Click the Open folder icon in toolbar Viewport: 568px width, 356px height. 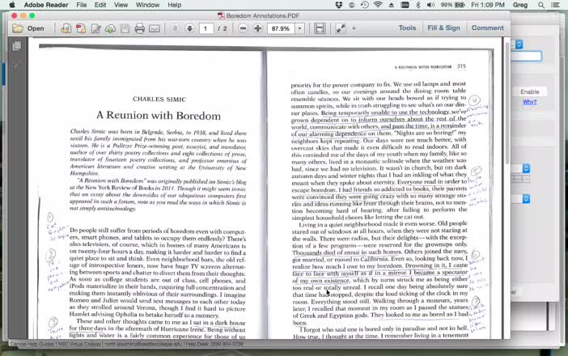(x=28, y=28)
